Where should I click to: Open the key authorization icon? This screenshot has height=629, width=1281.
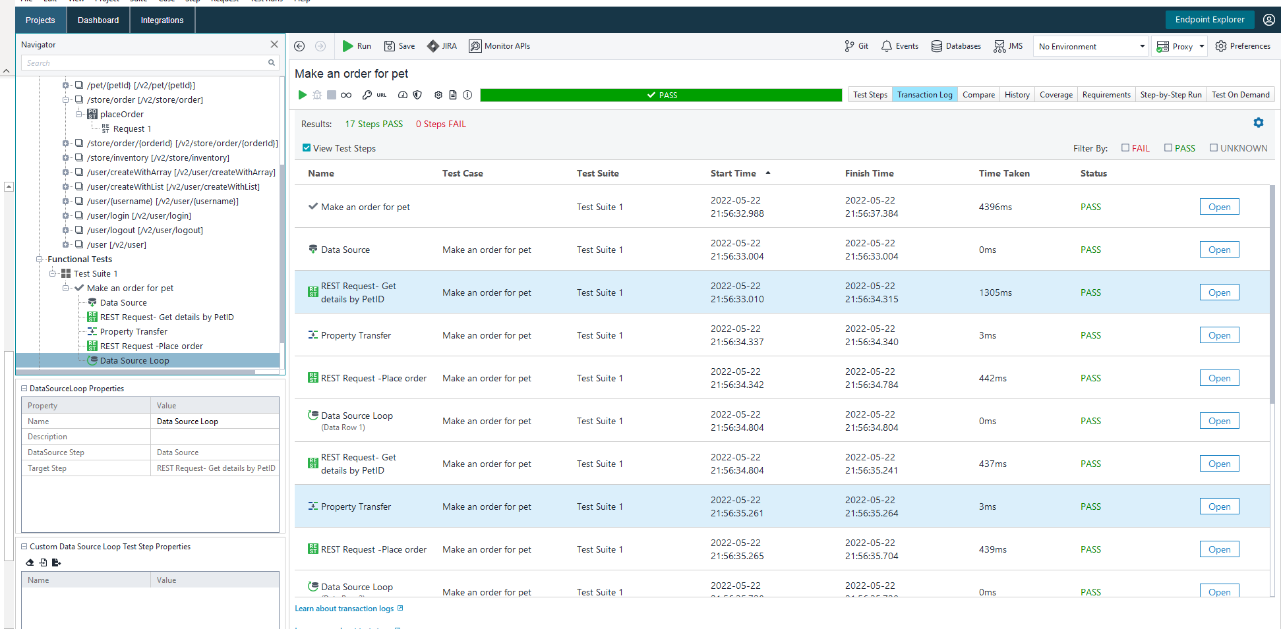point(367,95)
